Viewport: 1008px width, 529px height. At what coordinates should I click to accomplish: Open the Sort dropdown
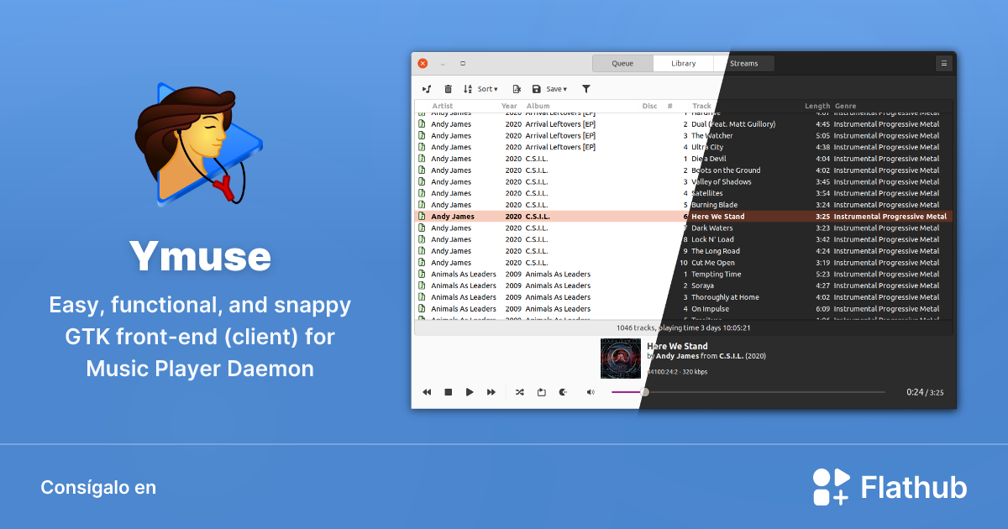pyautogui.click(x=486, y=88)
